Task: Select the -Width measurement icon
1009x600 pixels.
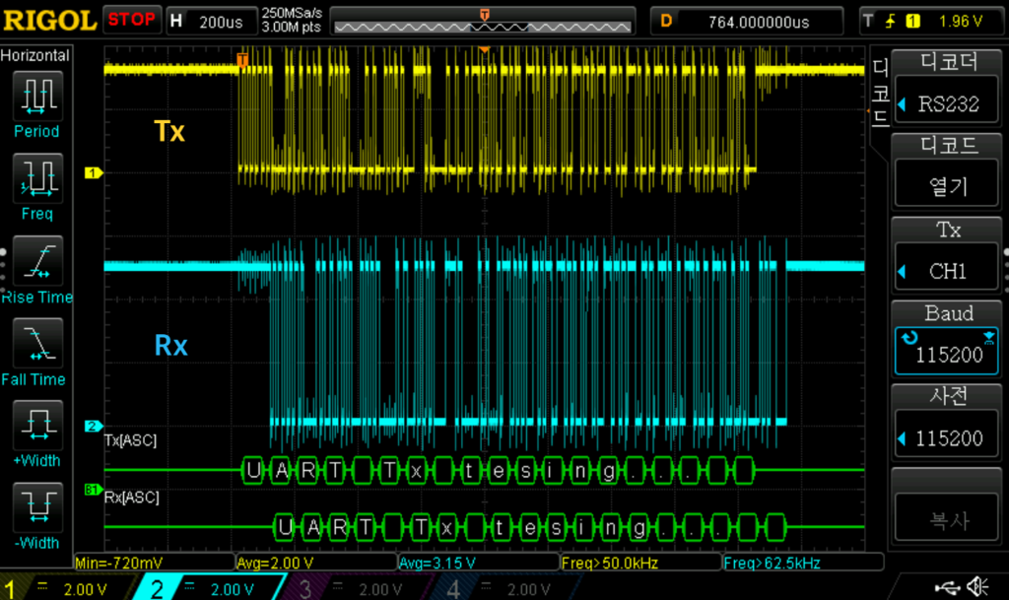Action: point(36,507)
